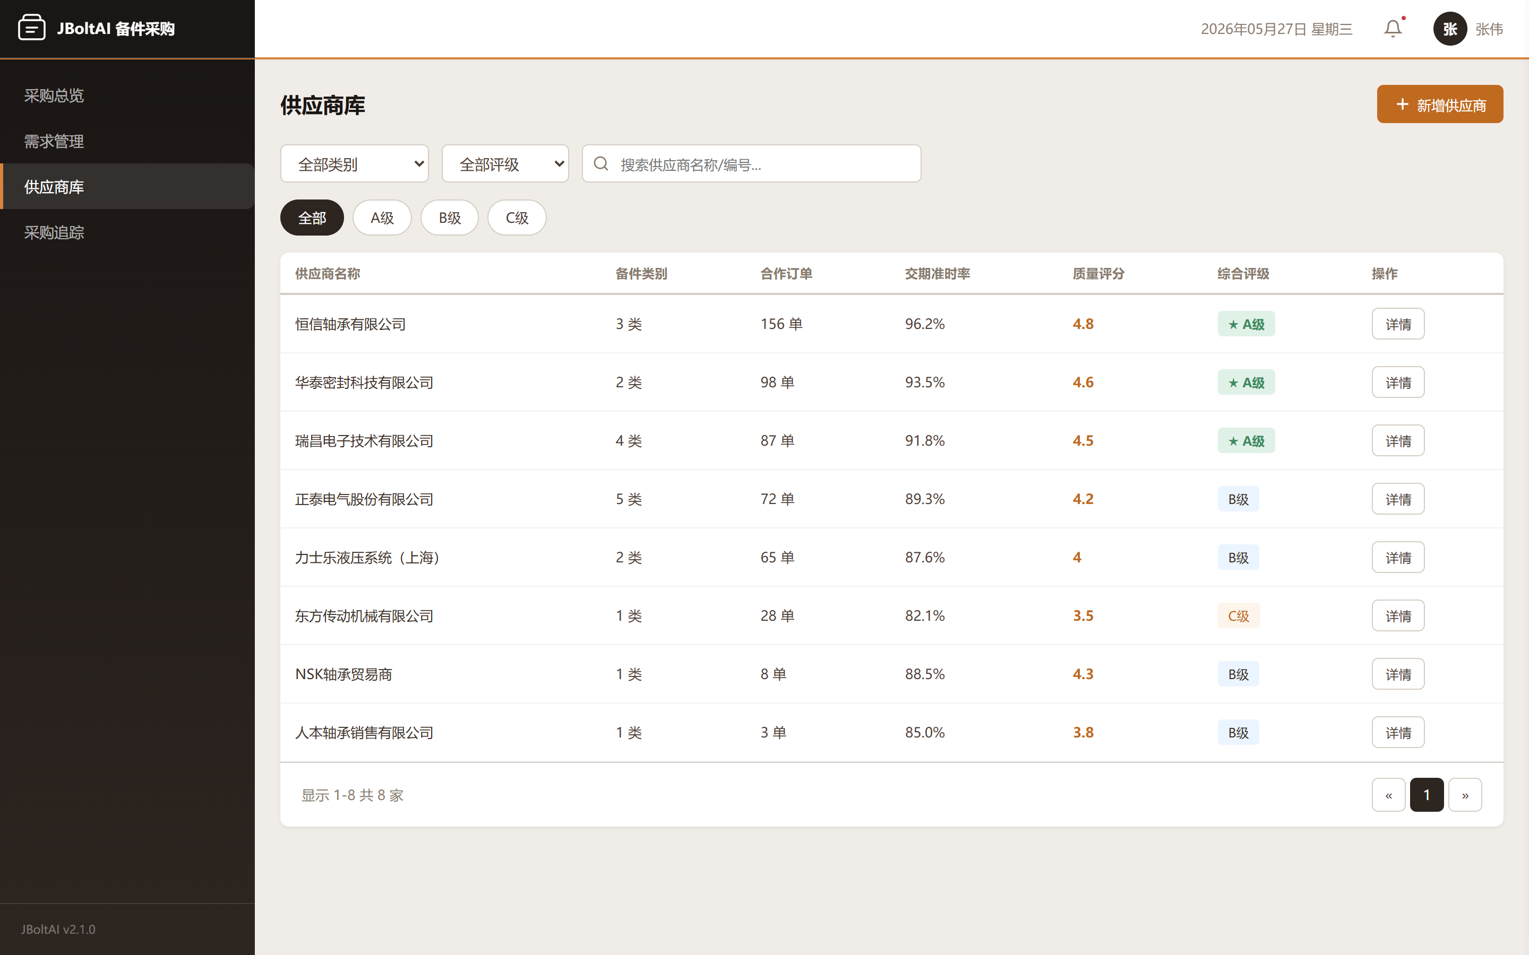
Task: Go to 采购总览 in sidebar
Action: click(127, 95)
